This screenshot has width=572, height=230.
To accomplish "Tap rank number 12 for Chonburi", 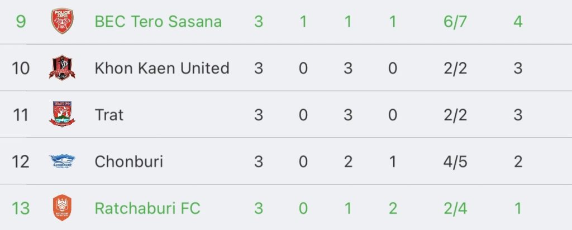I will tap(21, 161).
